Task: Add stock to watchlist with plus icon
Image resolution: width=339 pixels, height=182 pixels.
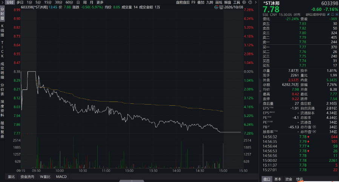Action: click(337, 14)
